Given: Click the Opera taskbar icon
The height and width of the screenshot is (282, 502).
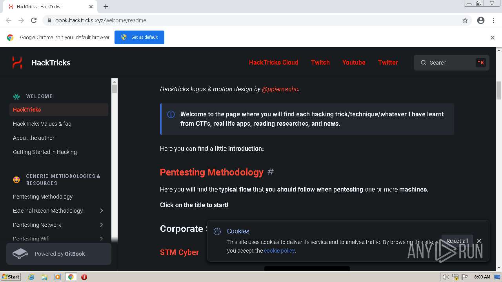Looking at the screenshot, I should (x=84, y=277).
